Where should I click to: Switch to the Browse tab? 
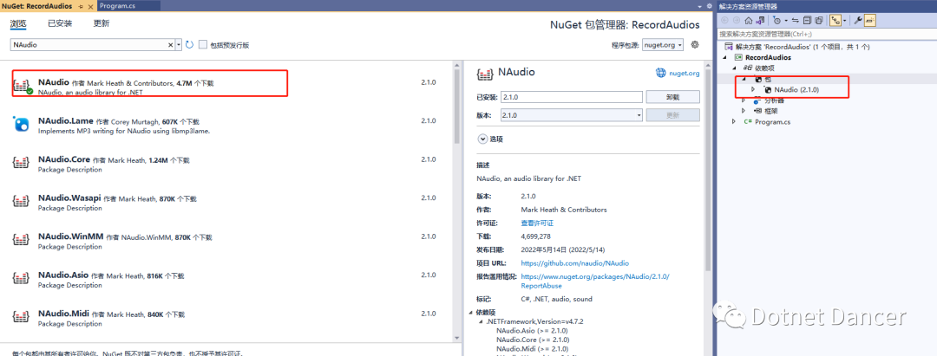tap(18, 24)
